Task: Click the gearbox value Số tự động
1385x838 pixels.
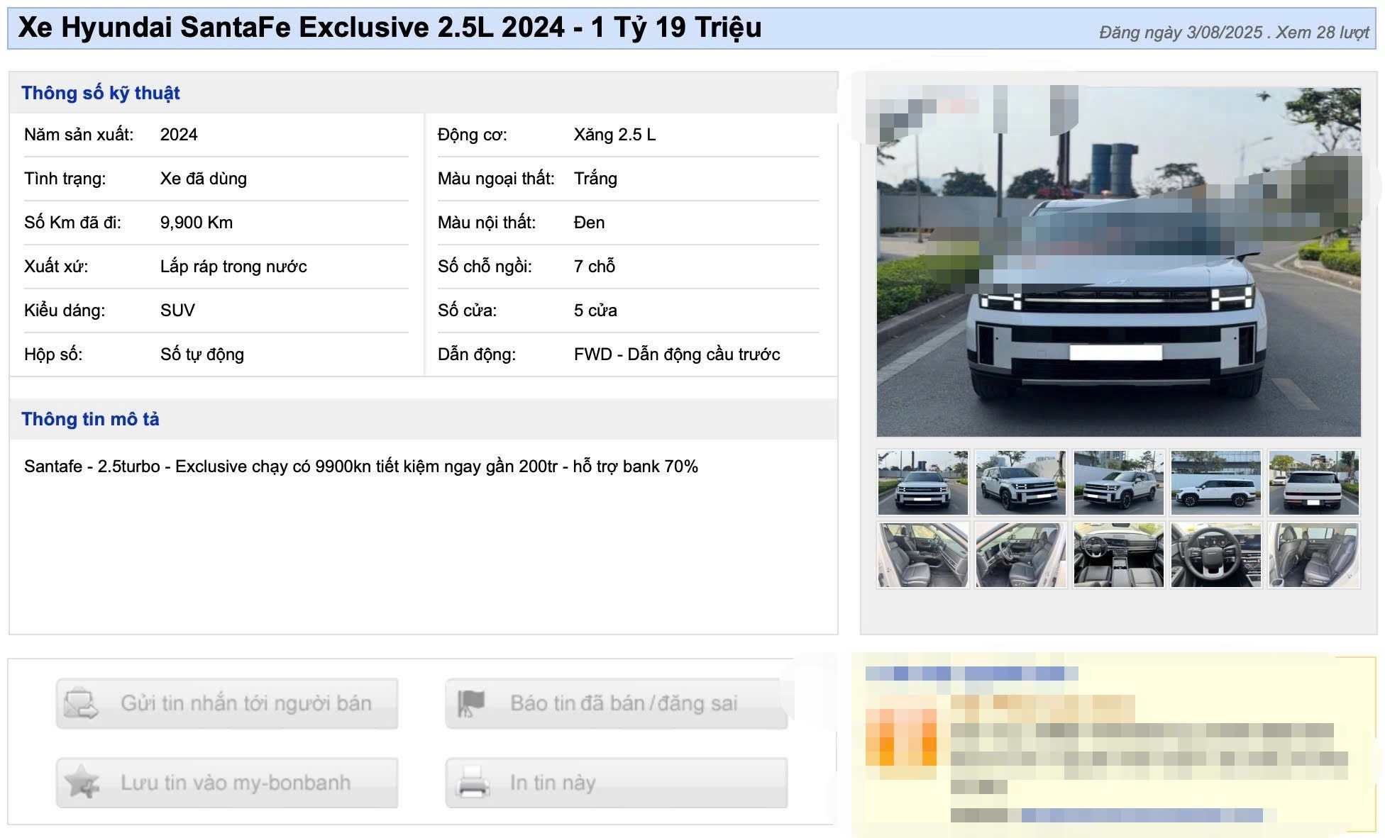Action: pyautogui.click(x=202, y=354)
